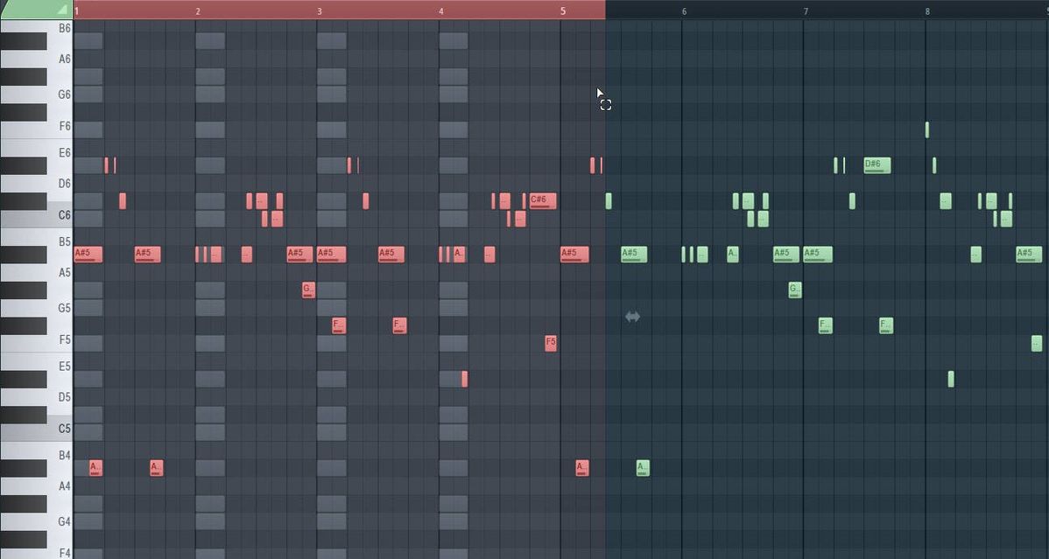This screenshot has height=559, width=1049.
Task: Select the green note on the E5 row
Action: tap(951, 379)
